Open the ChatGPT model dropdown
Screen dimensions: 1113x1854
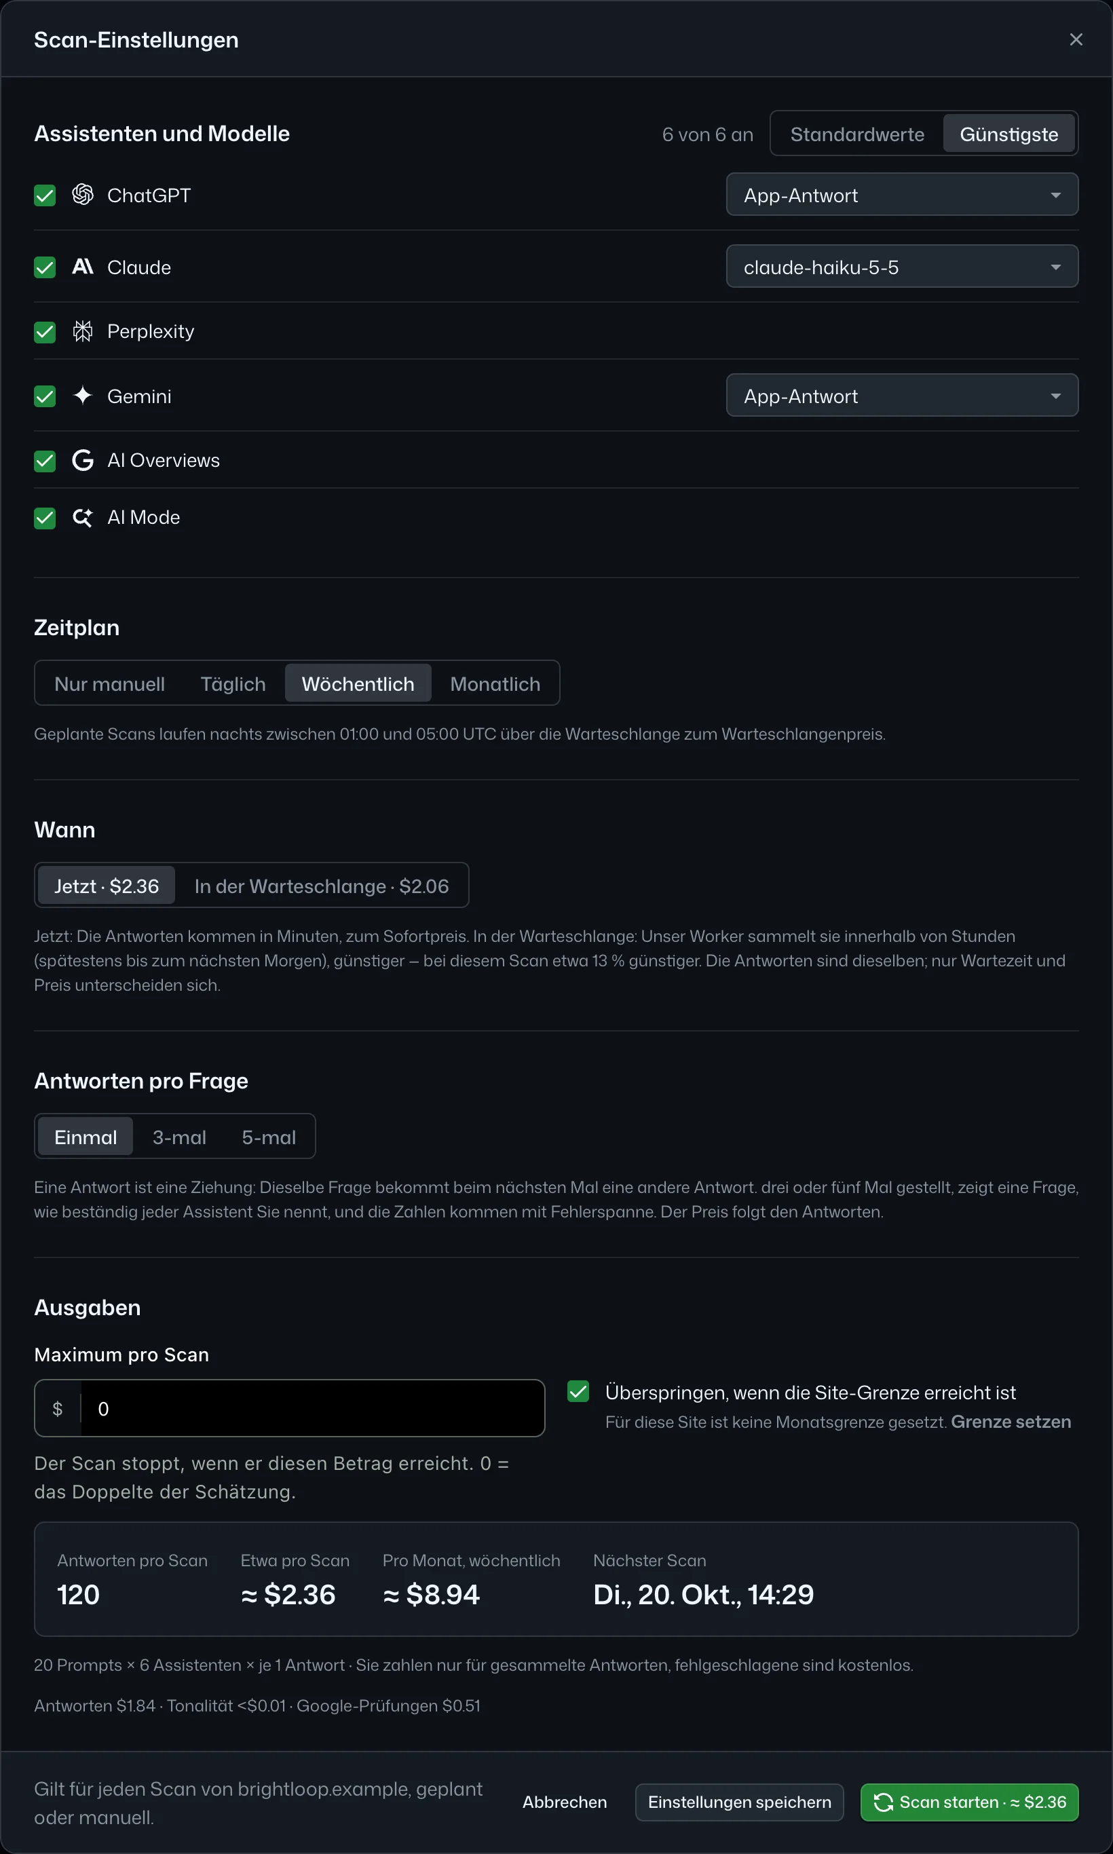902,195
